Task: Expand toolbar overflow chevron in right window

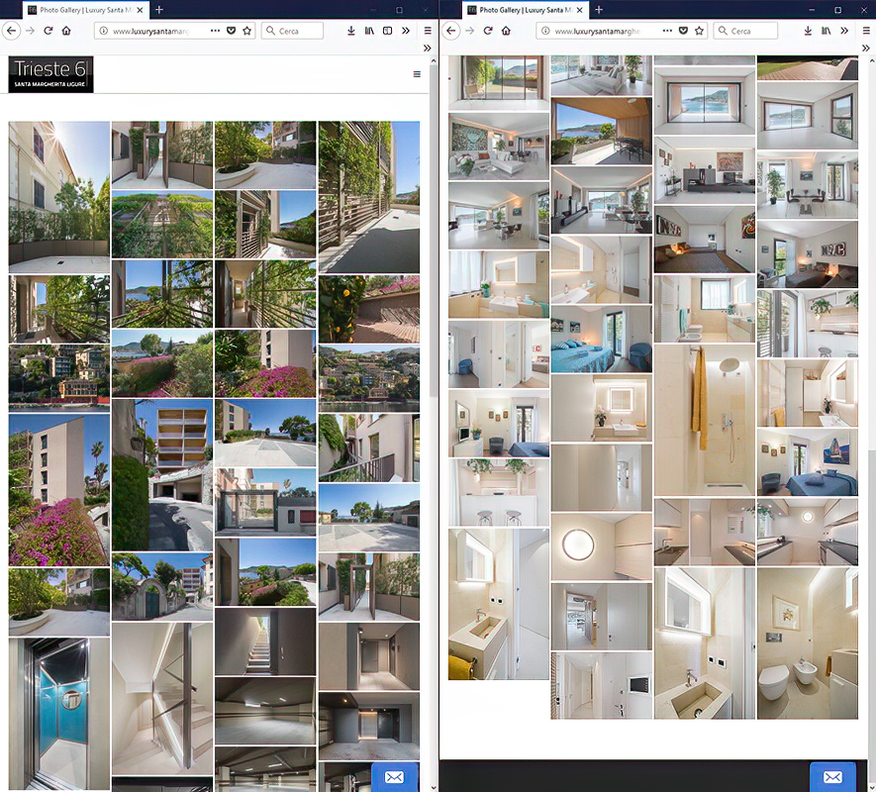Action: coord(844,31)
